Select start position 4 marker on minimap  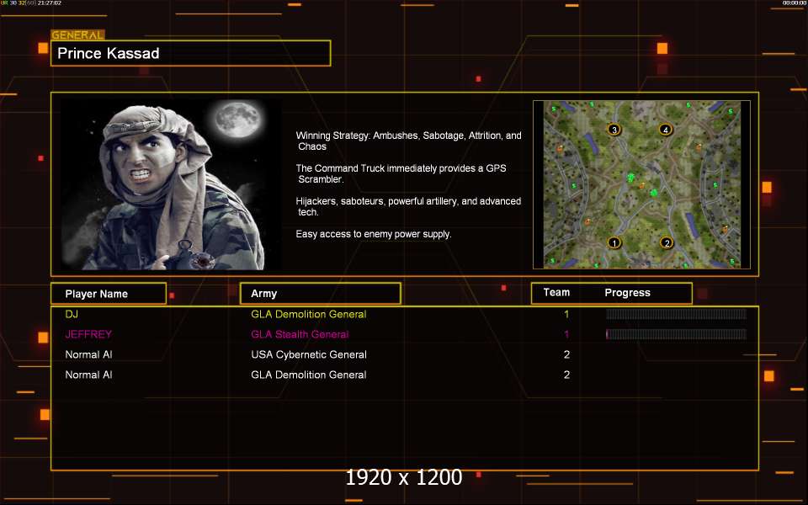666,130
